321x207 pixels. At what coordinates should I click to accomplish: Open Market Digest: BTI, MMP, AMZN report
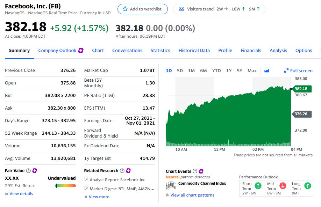click(x=122, y=188)
